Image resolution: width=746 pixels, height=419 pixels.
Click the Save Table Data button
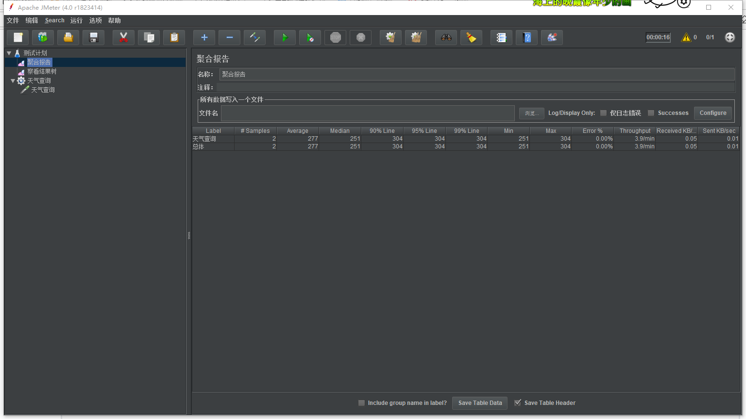(480, 403)
